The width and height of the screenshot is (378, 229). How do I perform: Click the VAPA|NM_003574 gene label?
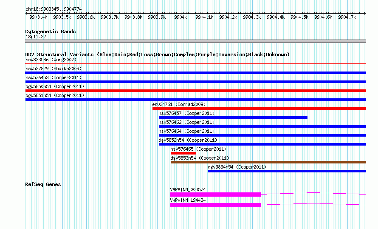point(188,189)
